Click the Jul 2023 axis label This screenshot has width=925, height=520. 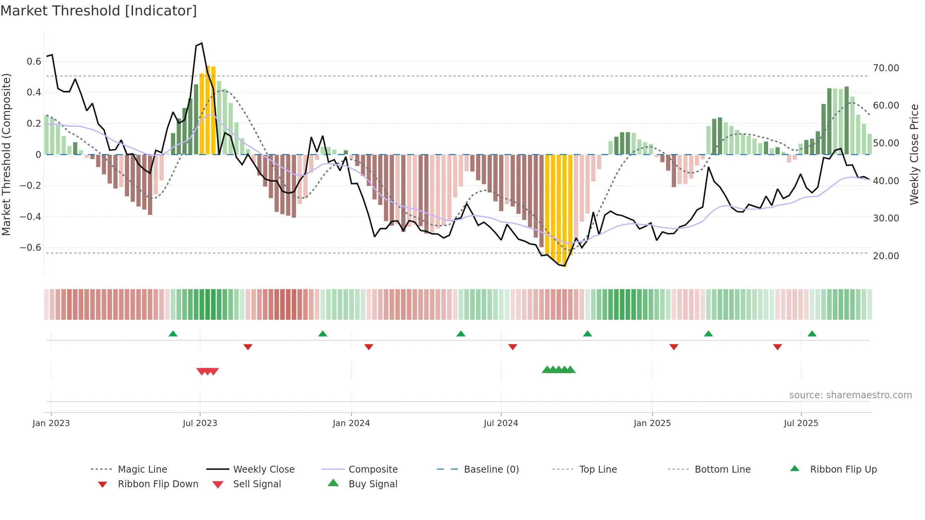(x=200, y=423)
